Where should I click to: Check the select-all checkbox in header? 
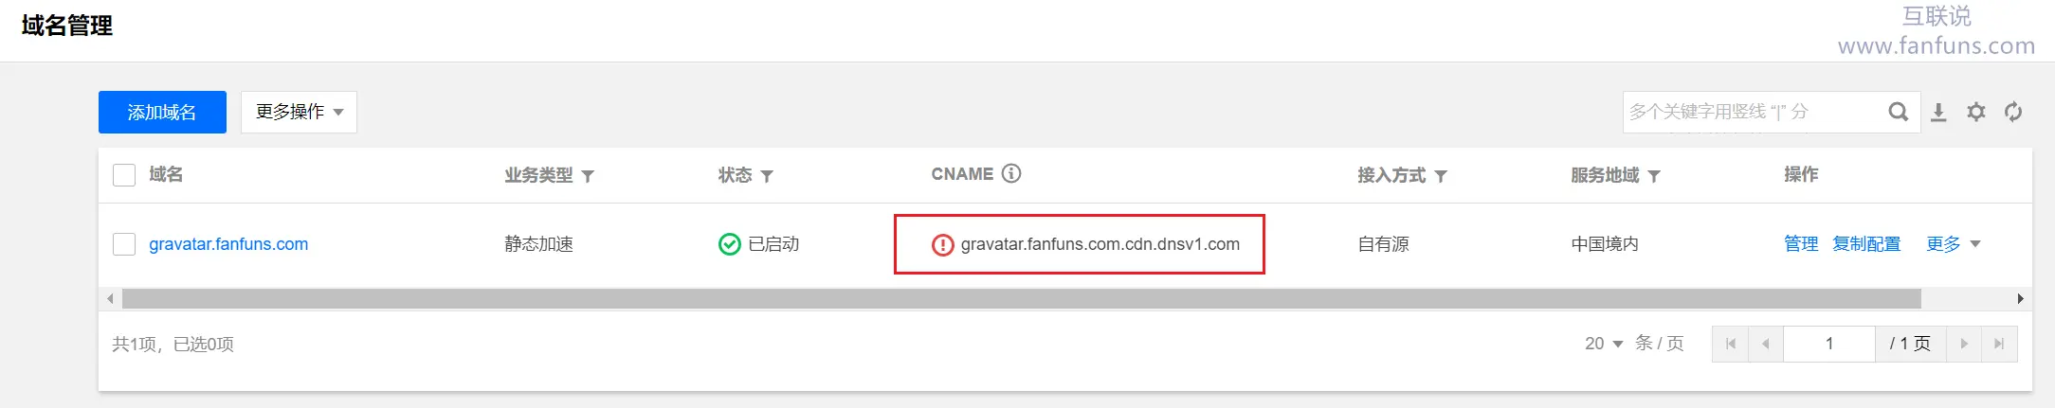[x=124, y=175]
